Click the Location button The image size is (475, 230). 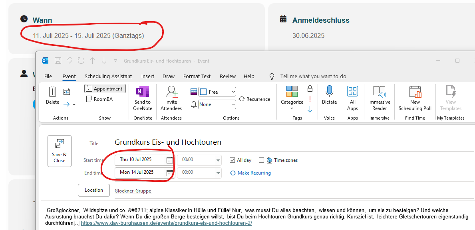tap(94, 190)
